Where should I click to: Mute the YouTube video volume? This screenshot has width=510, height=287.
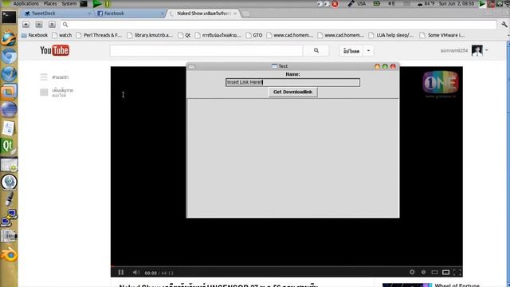(136, 273)
